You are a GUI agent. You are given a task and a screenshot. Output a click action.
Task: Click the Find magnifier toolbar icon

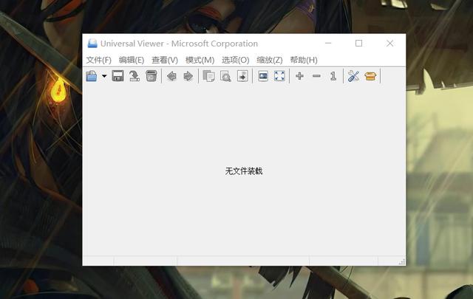(x=225, y=76)
